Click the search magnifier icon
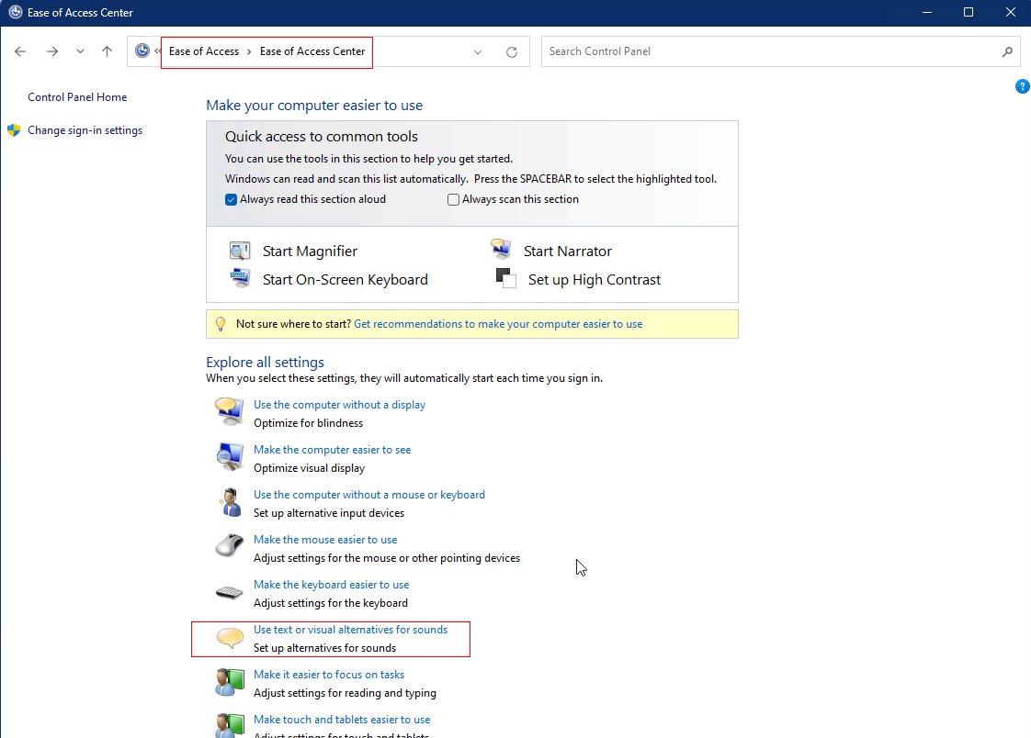 point(1007,51)
